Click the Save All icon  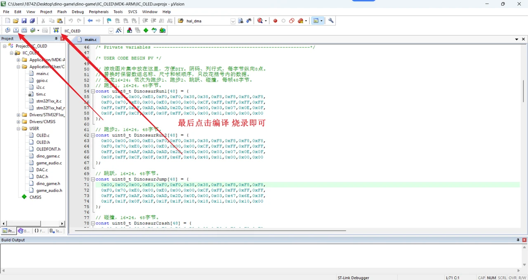pyautogui.click(x=32, y=21)
